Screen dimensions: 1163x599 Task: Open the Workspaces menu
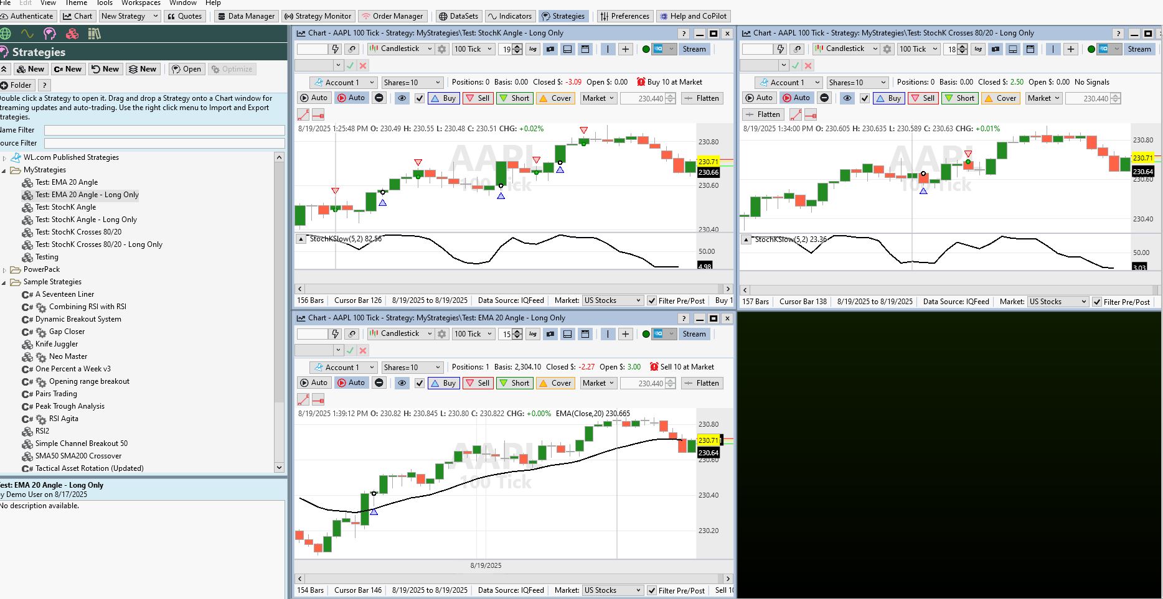(x=141, y=3)
